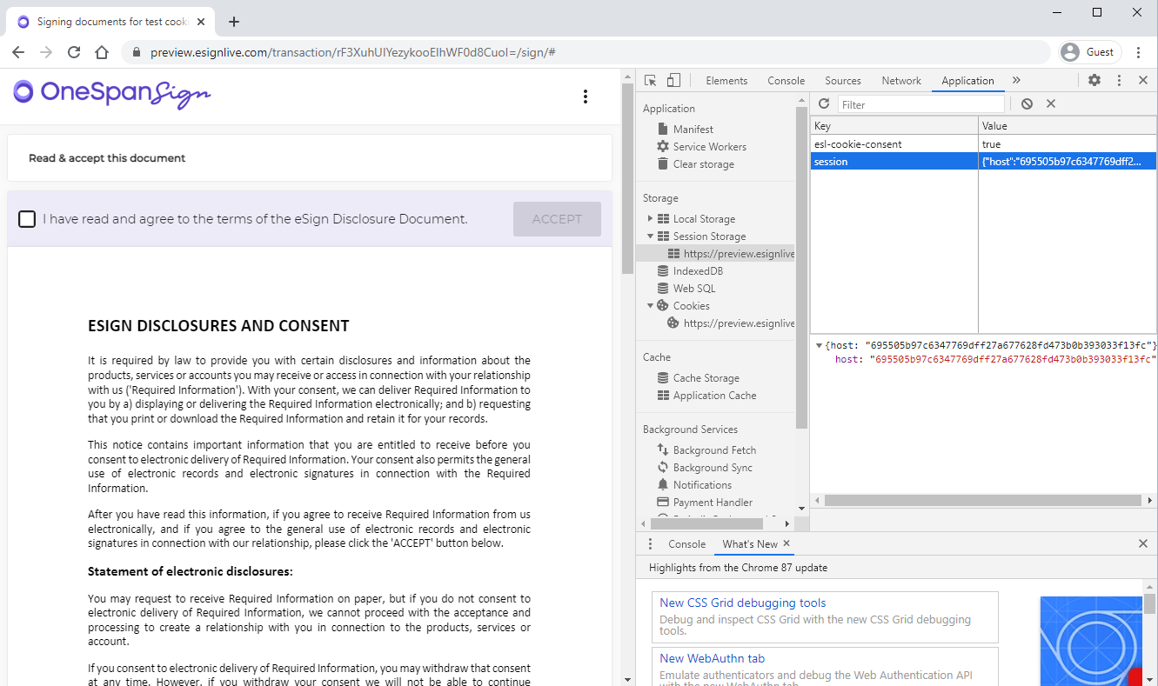Image resolution: width=1158 pixels, height=686 pixels.
Task: Open IndexedDB storage item
Action: point(698,270)
